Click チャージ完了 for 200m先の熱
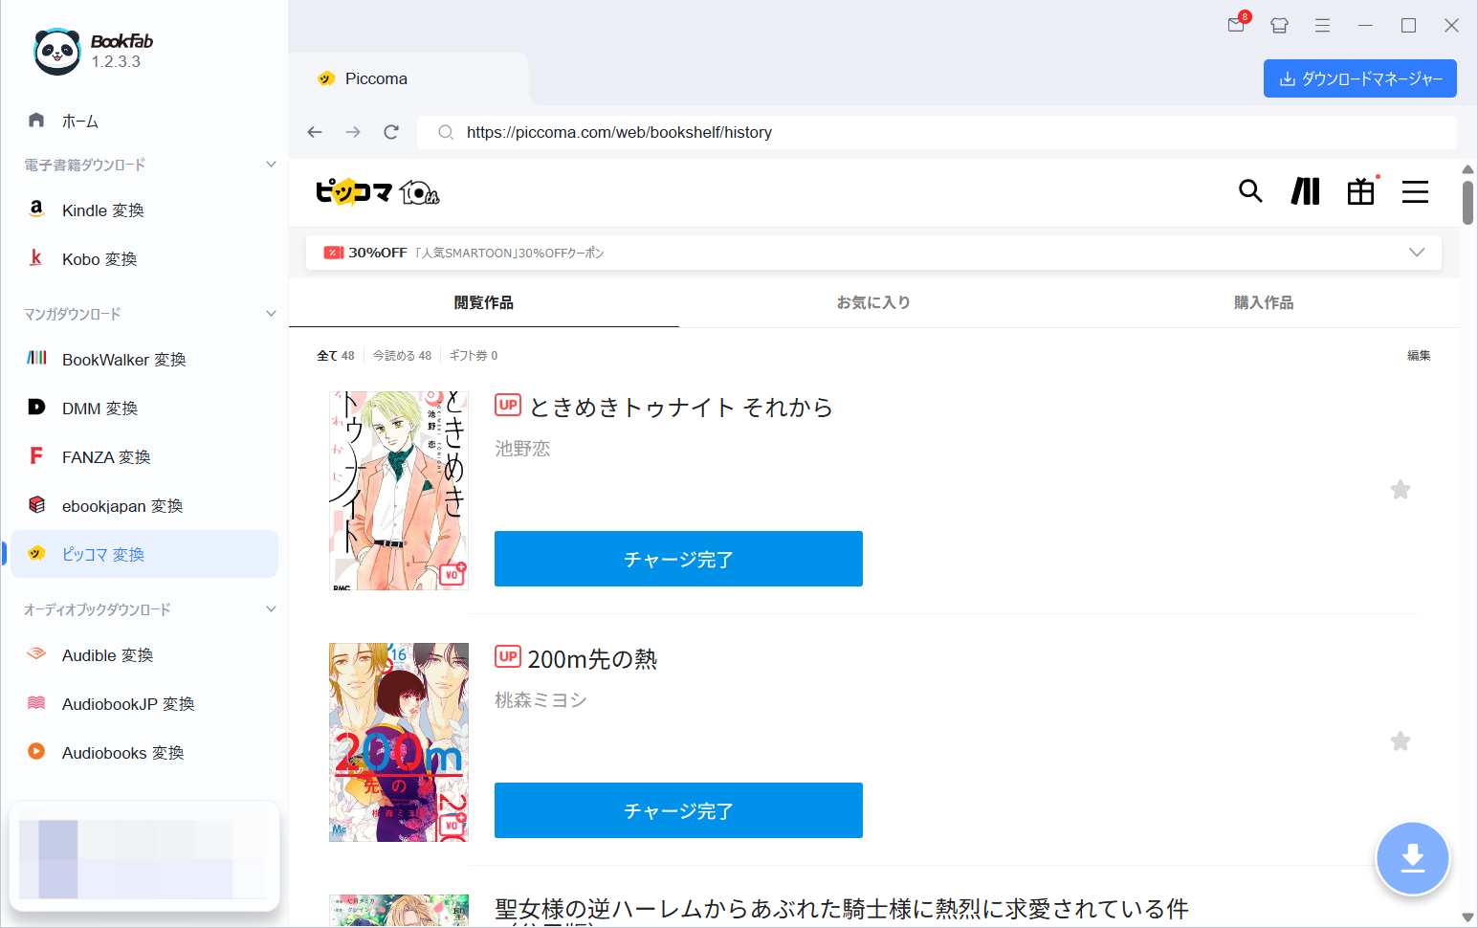This screenshot has height=928, width=1478. pos(678,810)
